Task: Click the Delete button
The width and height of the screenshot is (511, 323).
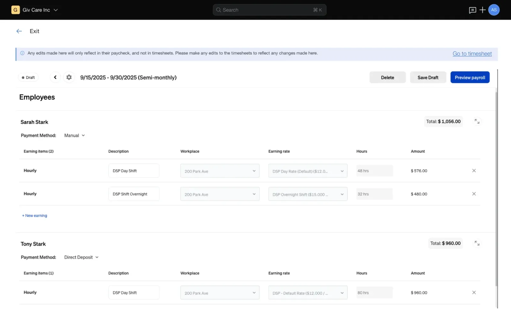Action: point(387,78)
